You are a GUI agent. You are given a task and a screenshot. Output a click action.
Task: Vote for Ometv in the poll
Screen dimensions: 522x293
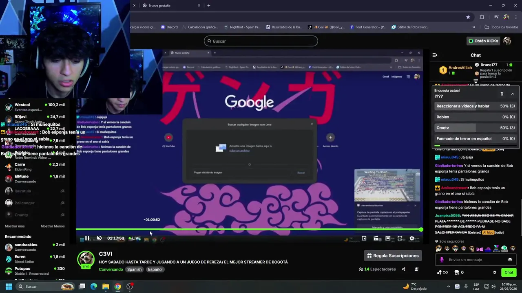click(x=476, y=128)
